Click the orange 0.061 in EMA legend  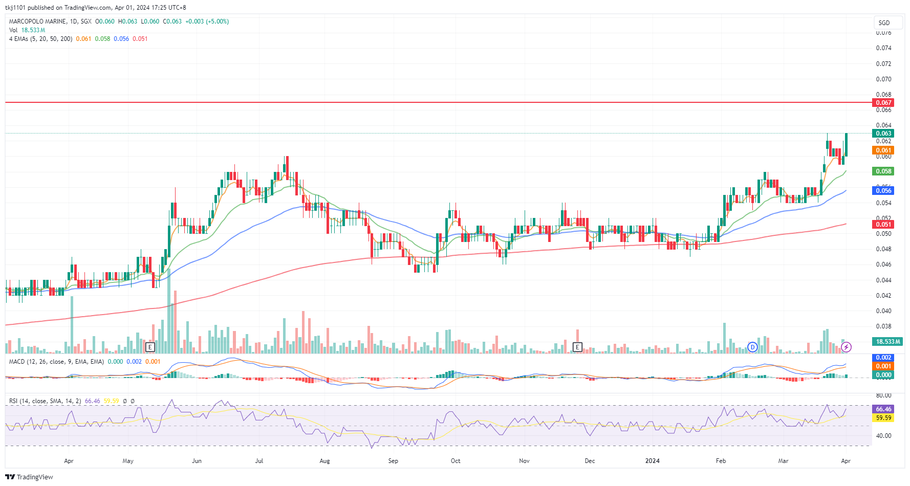83,39
